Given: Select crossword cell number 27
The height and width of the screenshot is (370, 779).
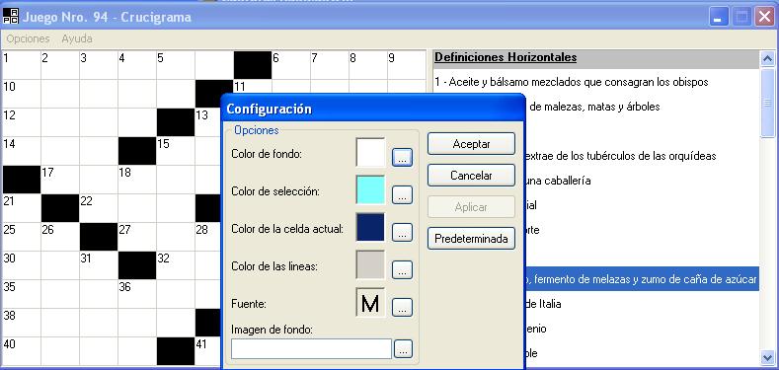Looking at the screenshot, I should tap(137, 237).
